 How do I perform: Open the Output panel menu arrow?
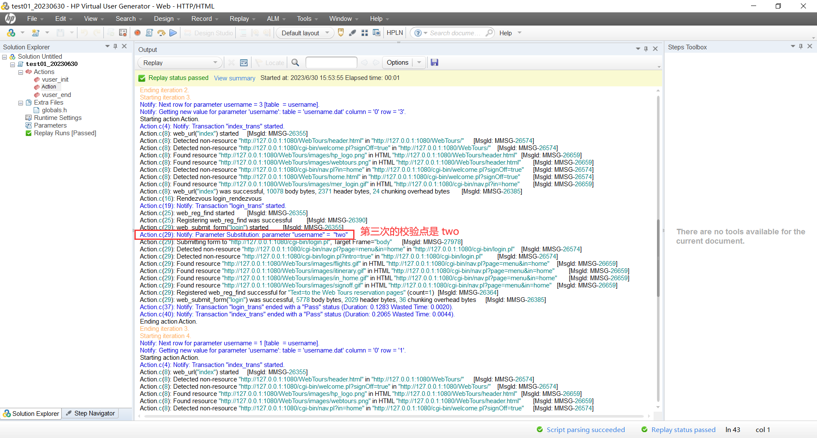pyautogui.click(x=638, y=49)
